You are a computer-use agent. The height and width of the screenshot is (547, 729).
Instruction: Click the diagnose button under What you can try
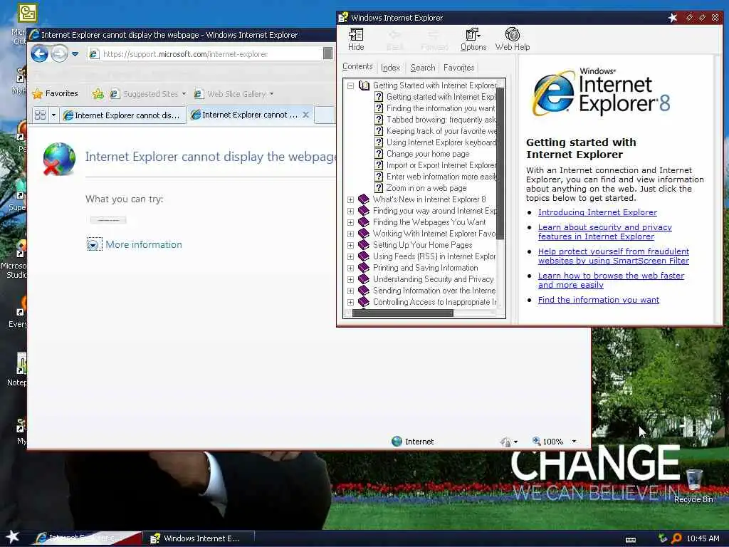click(108, 220)
